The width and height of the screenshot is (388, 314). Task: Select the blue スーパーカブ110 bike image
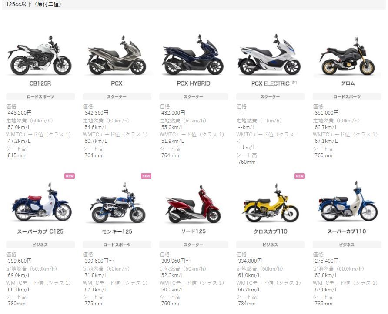tap(348, 202)
